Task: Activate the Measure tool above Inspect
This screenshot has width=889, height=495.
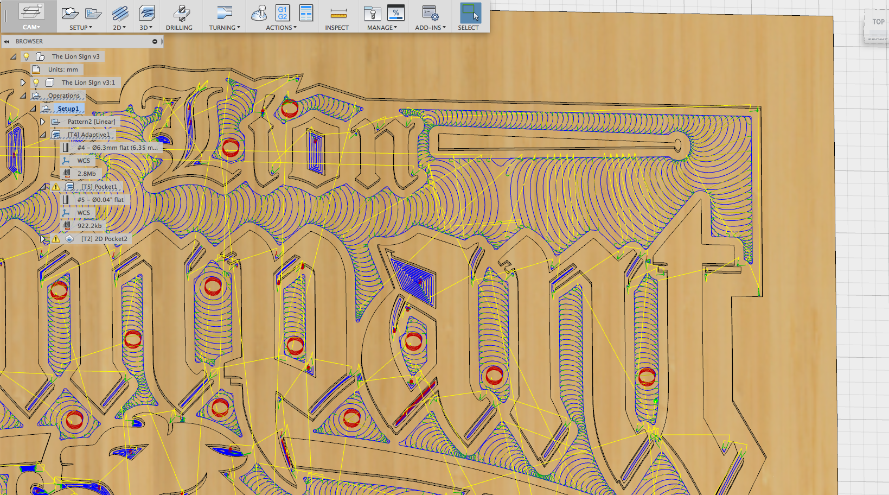Action: [x=338, y=14]
